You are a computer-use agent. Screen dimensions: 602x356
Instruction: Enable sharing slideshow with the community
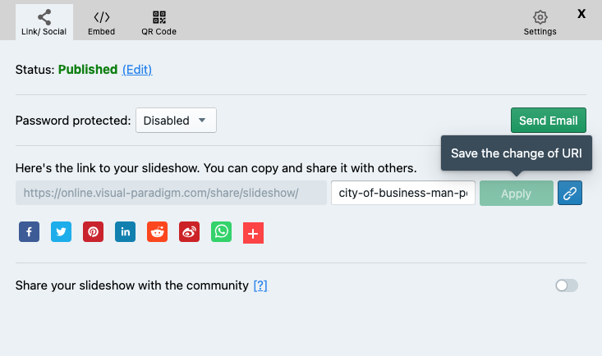[x=567, y=285]
